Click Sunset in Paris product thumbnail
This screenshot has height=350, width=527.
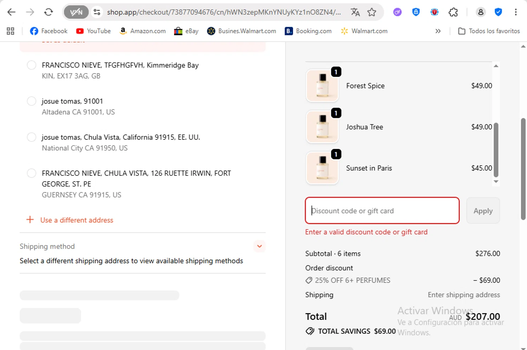pyautogui.click(x=322, y=168)
